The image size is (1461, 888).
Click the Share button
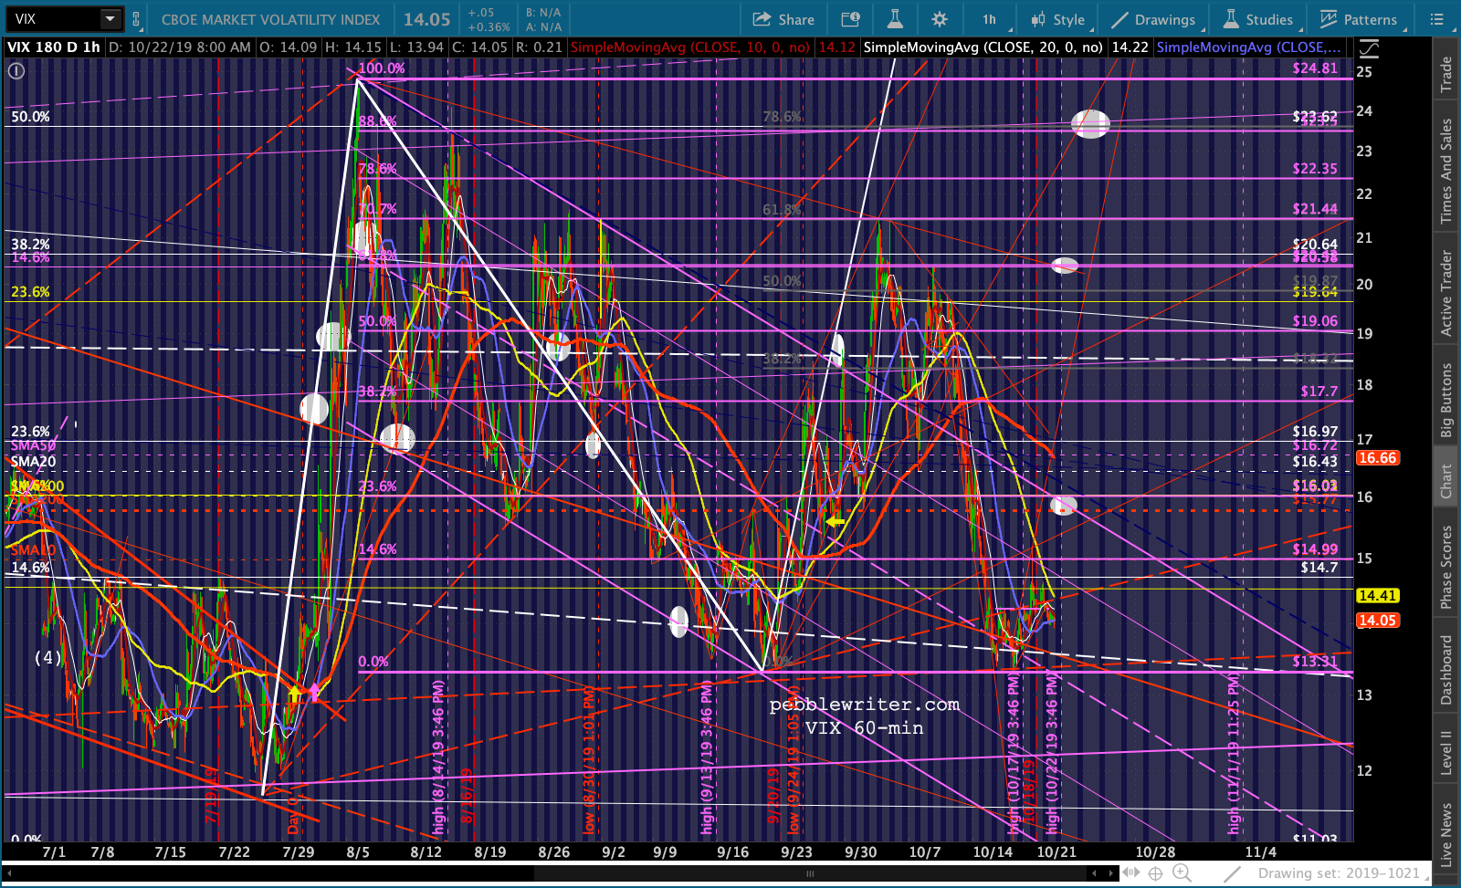pyautogui.click(x=783, y=19)
